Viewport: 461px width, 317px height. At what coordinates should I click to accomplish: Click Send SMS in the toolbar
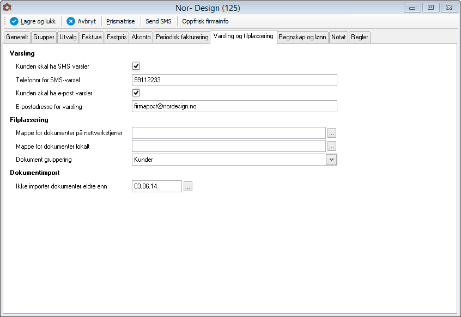tap(159, 21)
